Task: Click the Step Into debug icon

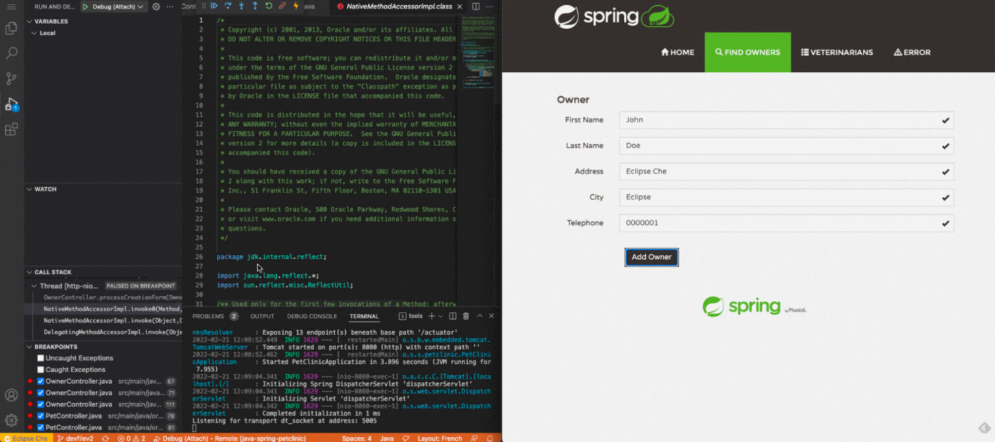Action: pyautogui.click(x=242, y=6)
